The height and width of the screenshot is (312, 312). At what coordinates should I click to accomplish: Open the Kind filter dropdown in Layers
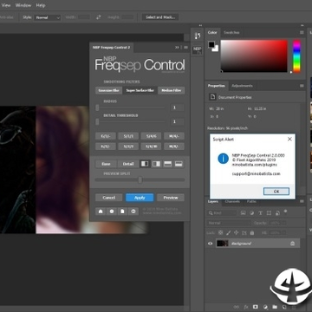point(222,213)
